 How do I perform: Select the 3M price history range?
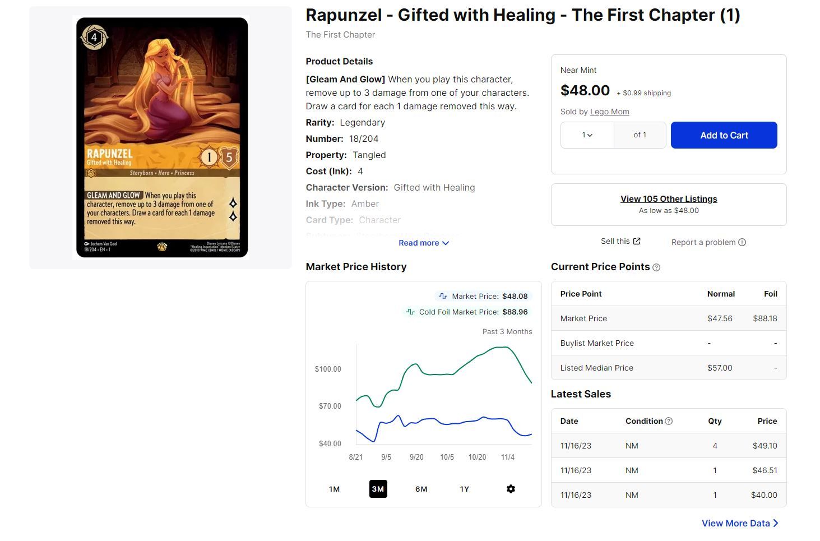pos(378,489)
